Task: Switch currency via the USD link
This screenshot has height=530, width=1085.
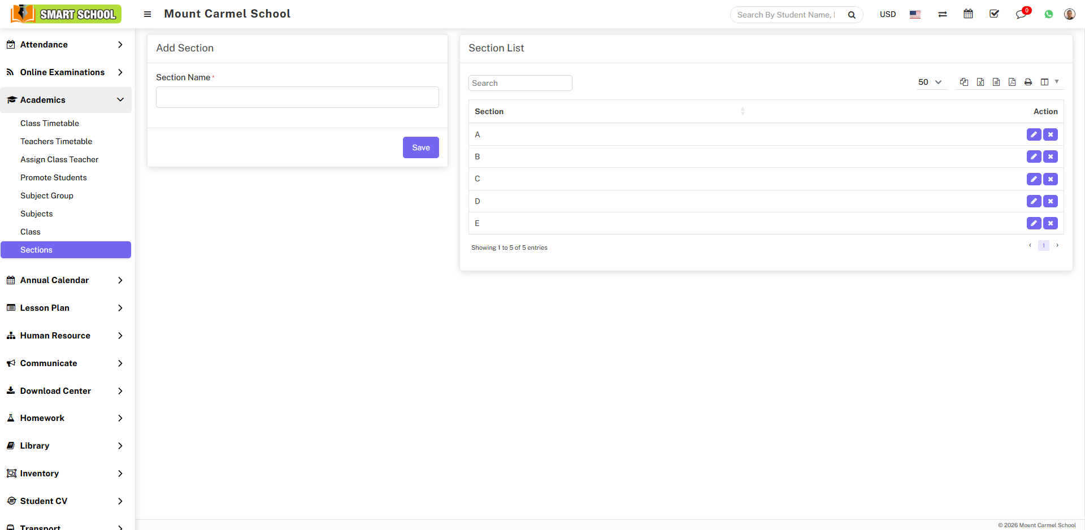Action: 887,15
